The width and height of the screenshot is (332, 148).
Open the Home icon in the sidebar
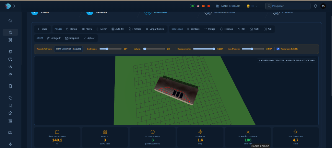click(x=10, y=20)
